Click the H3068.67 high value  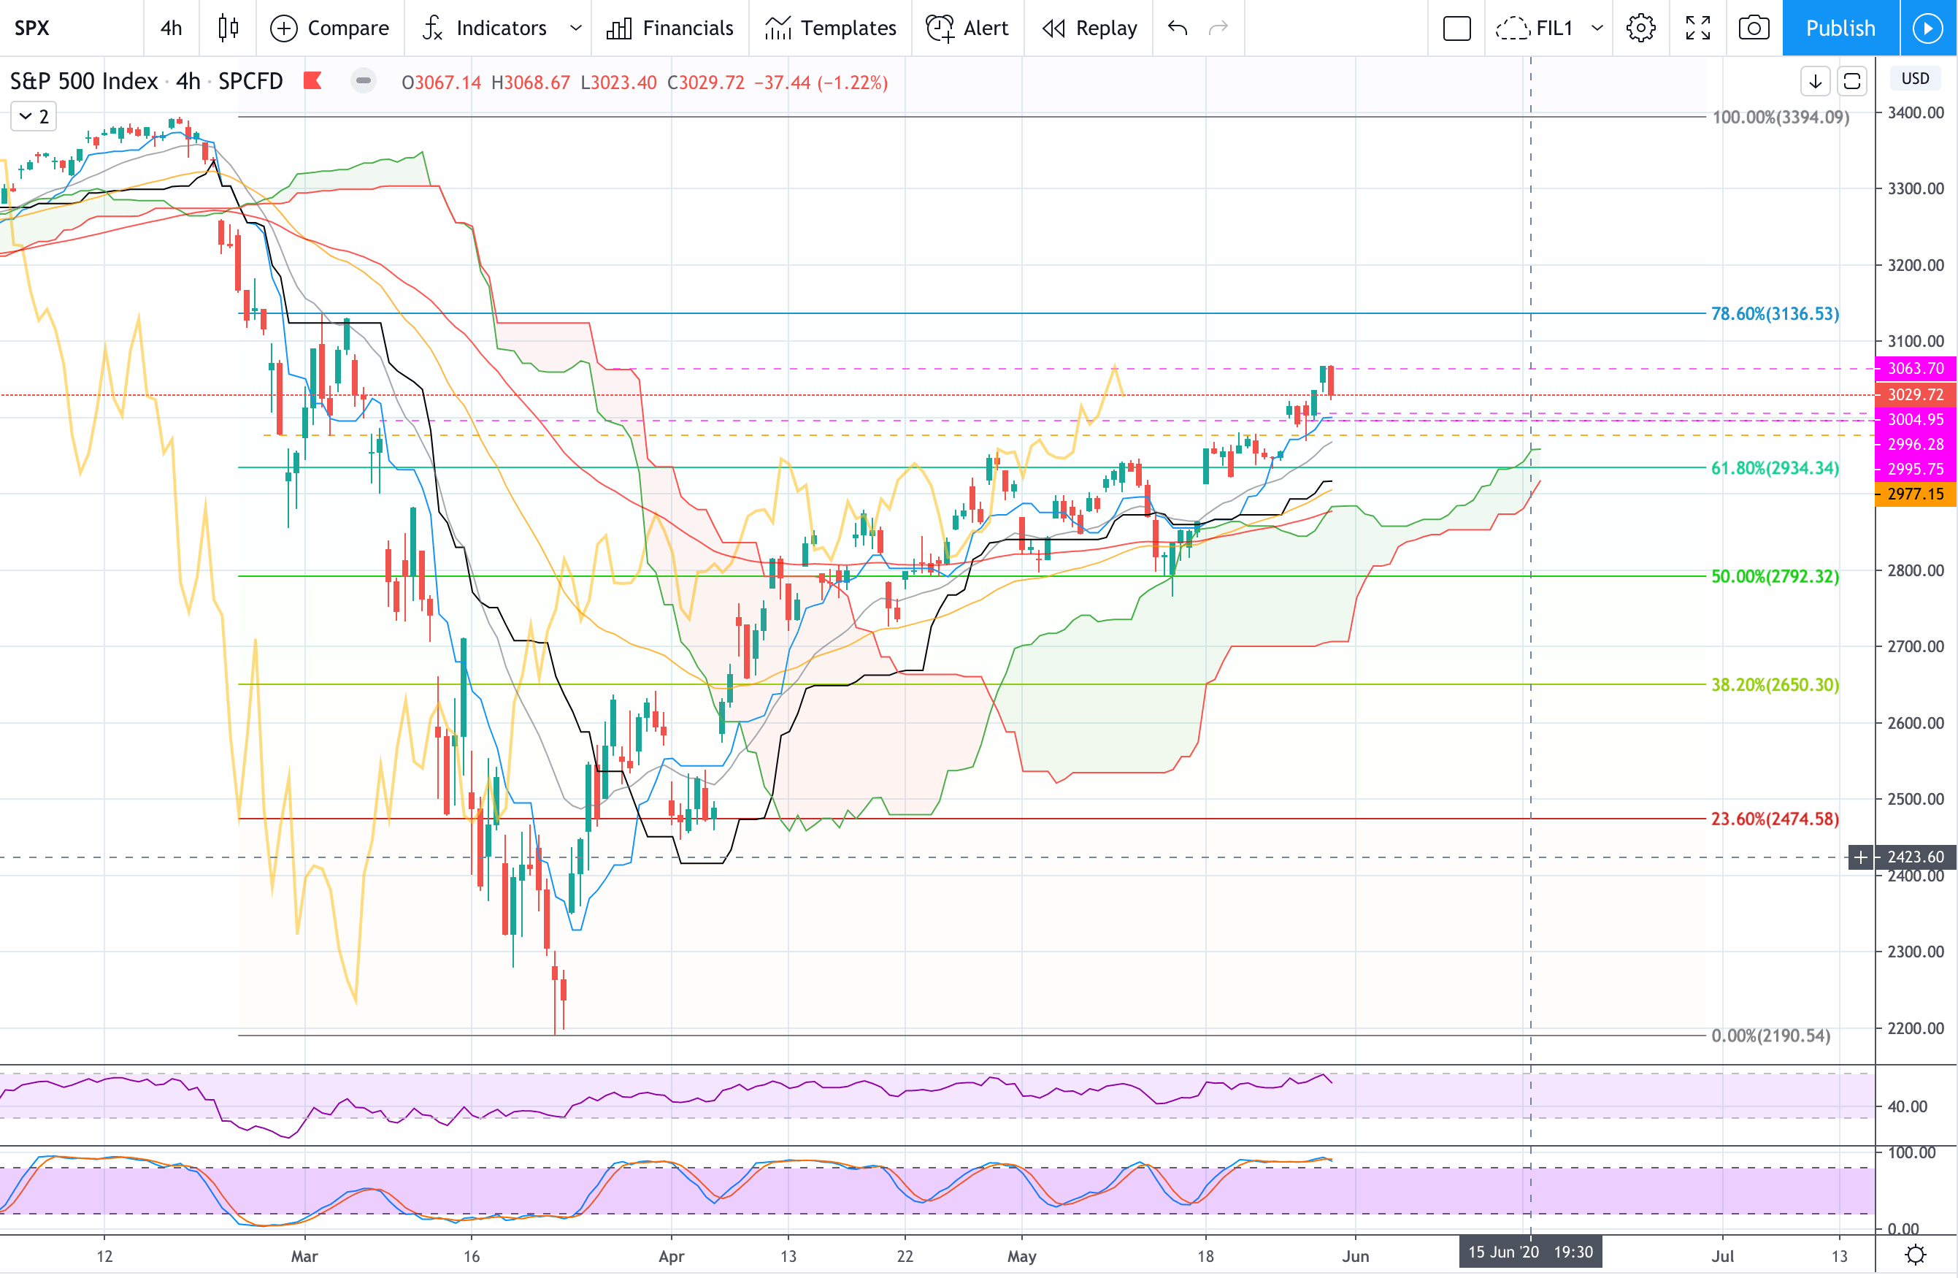[x=531, y=83]
